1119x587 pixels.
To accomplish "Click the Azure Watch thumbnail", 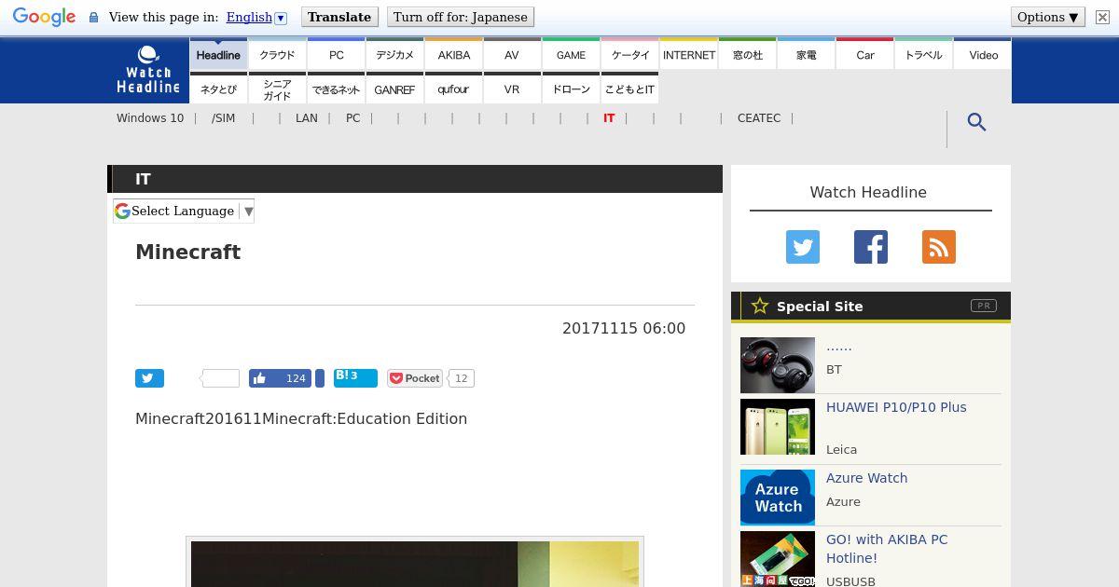I will pyautogui.click(x=778, y=498).
